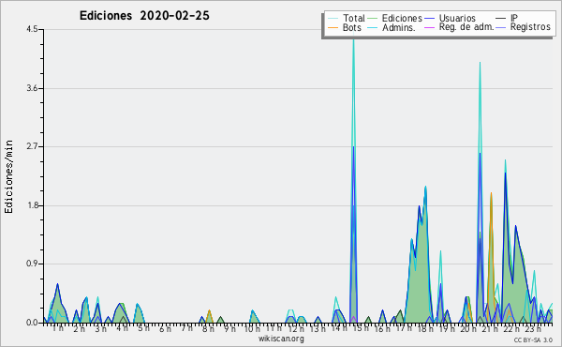Click the CC BY-SA 3.0 license text
The width and height of the screenshot is (562, 347).
(533, 339)
